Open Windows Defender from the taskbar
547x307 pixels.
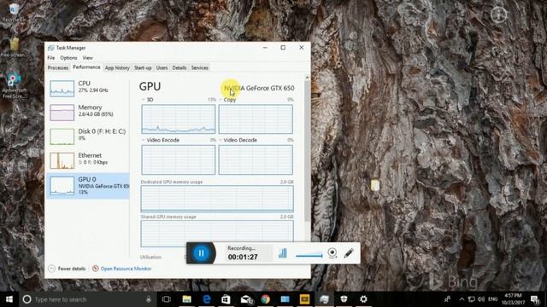(344, 299)
